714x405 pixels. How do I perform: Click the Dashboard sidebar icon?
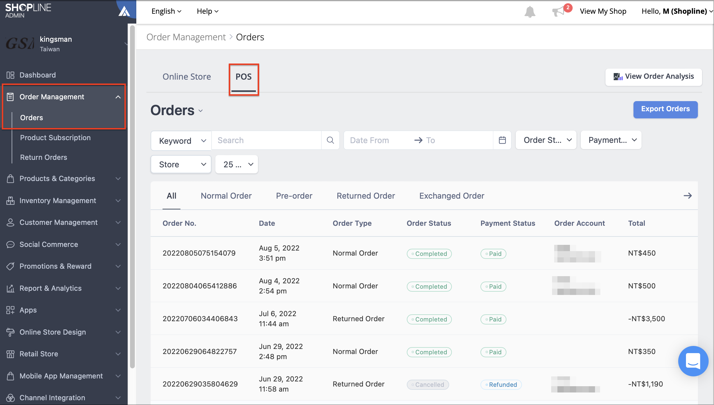pyautogui.click(x=10, y=75)
